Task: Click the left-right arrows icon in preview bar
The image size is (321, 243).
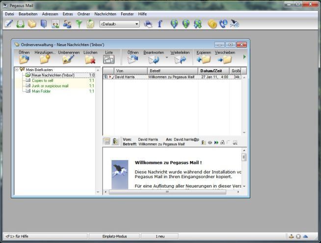Action: 210,142
